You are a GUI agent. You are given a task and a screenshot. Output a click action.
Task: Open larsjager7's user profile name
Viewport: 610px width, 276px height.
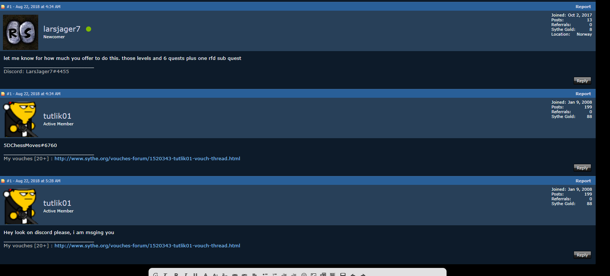[62, 29]
